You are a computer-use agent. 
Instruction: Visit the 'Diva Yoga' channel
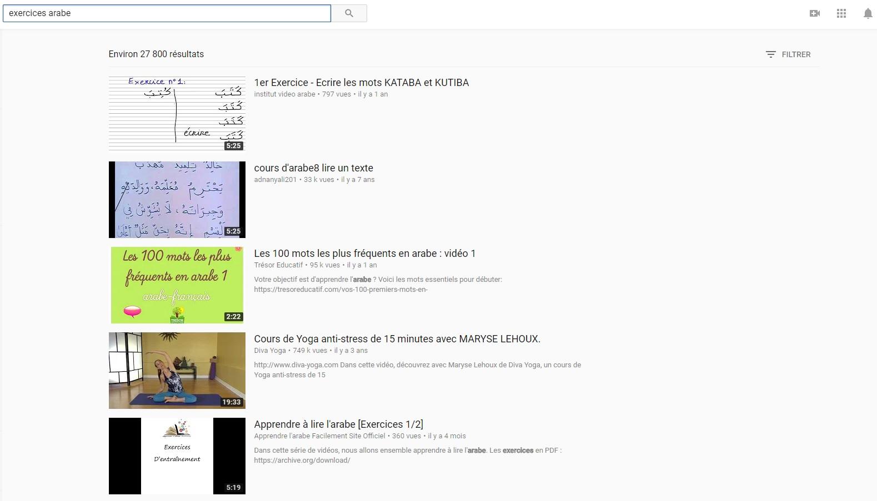click(x=269, y=351)
